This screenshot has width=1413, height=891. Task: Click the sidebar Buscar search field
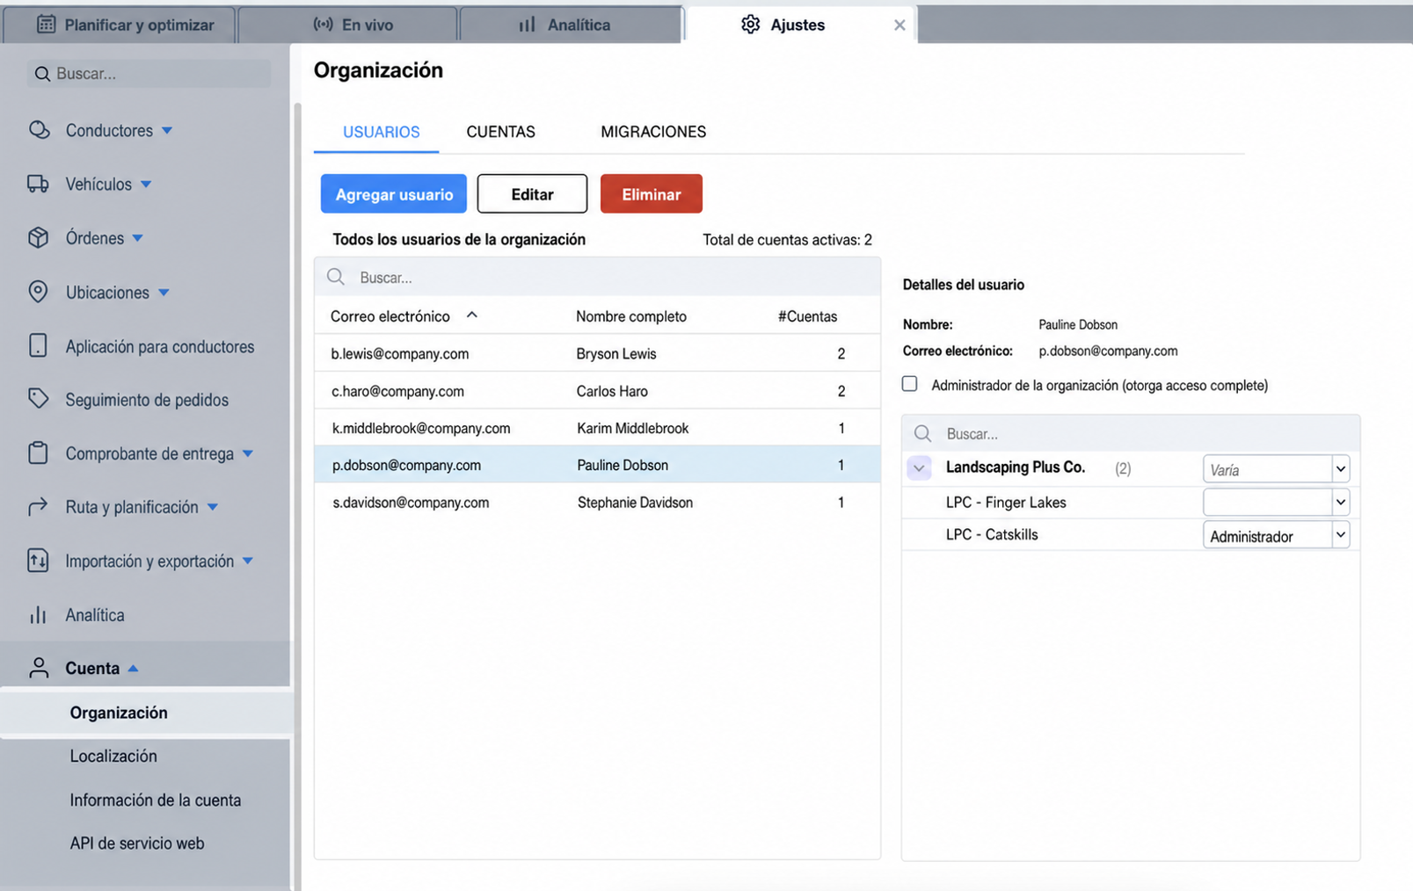tap(149, 74)
